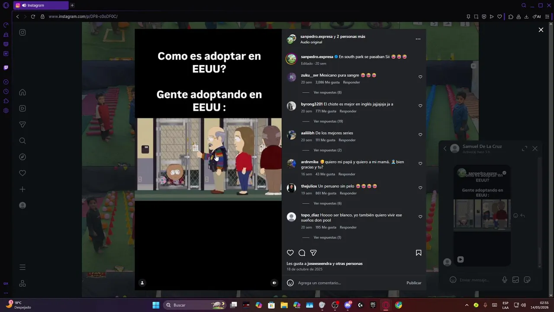Like zuku__svr's comment
The width and height of the screenshot is (554, 312).
coord(420,77)
